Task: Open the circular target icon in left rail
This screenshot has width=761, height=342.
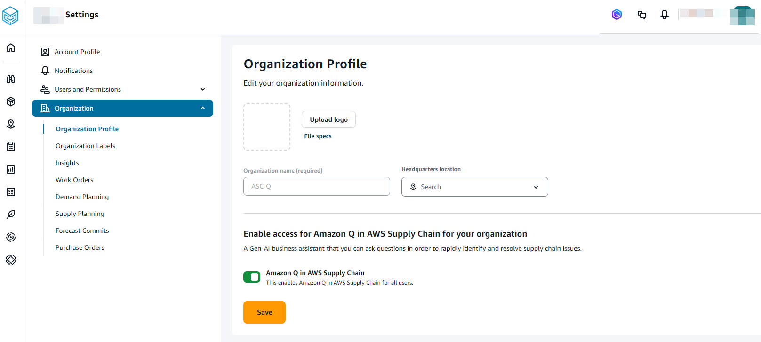Action: click(x=11, y=237)
